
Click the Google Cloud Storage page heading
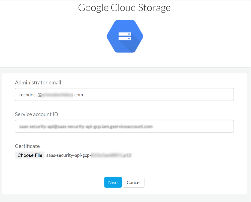tap(124, 8)
